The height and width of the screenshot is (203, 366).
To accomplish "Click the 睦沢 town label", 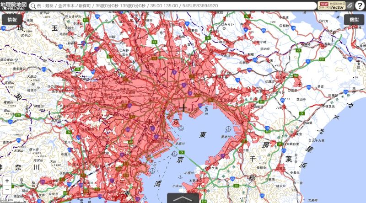I will tap(280, 186).
